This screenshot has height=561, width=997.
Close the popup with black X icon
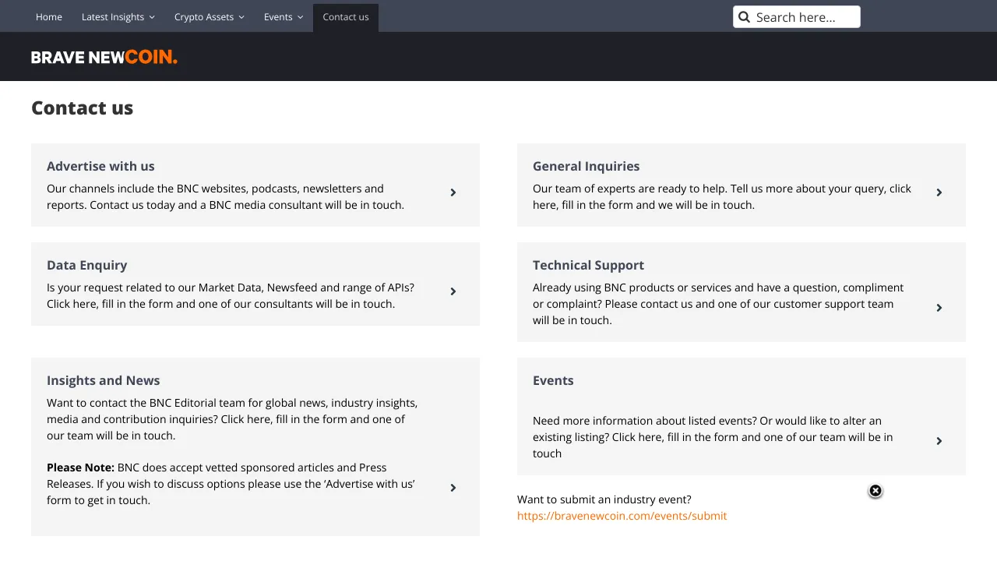[x=875, y=491]
